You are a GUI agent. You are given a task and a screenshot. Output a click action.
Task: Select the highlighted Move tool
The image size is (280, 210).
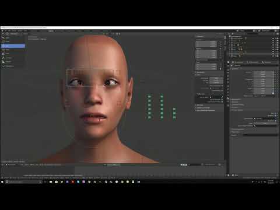13,46
